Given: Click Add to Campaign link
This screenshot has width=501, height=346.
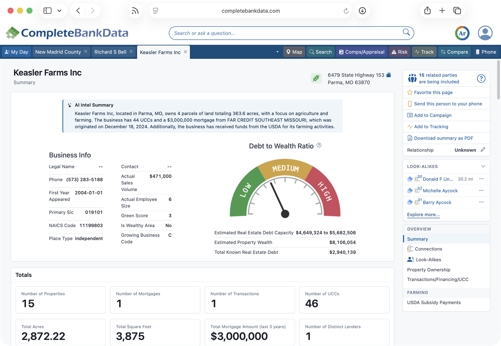Looking at the screenshot, I should click(433, 115).
